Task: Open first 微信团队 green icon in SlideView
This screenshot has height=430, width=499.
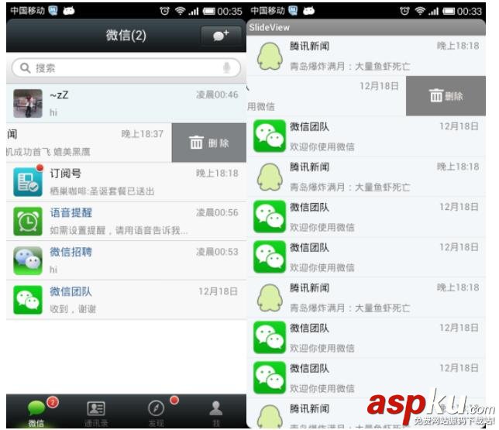Action: [x=270, y=136]
